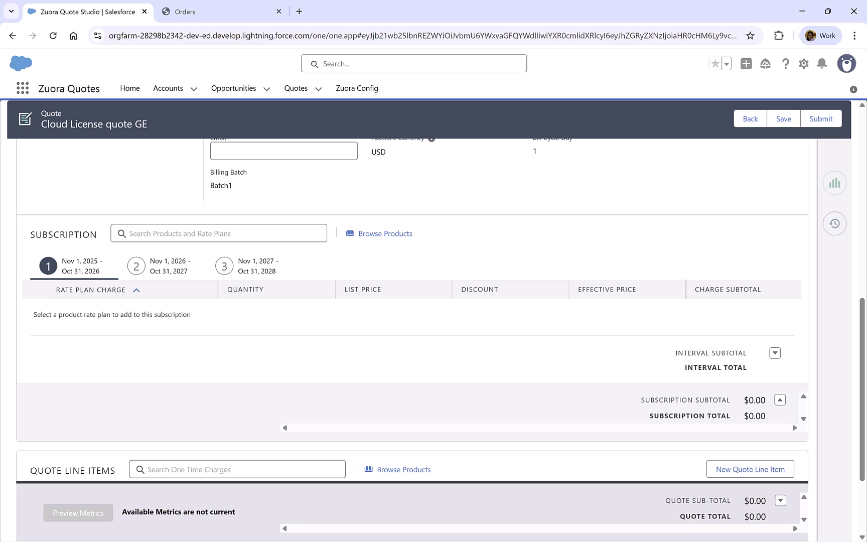
Task: Toggle the favorites star for this page
Action: click(715, 64)
